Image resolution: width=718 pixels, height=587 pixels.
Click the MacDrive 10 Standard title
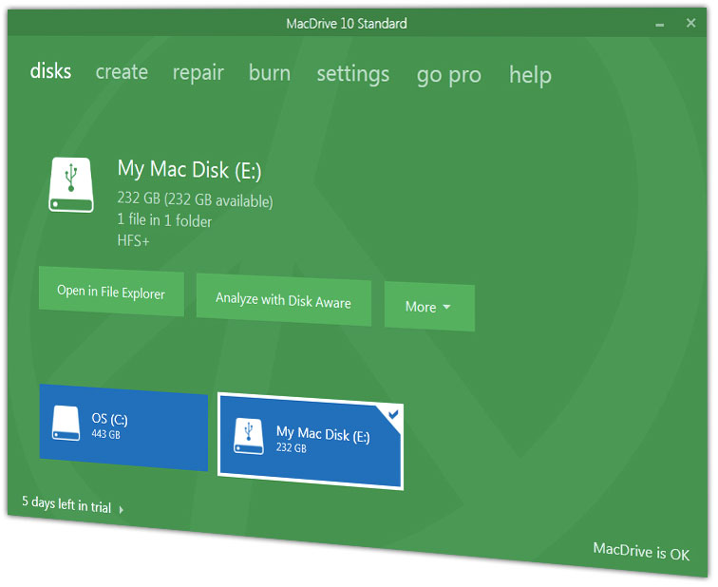tap(347, 24)
